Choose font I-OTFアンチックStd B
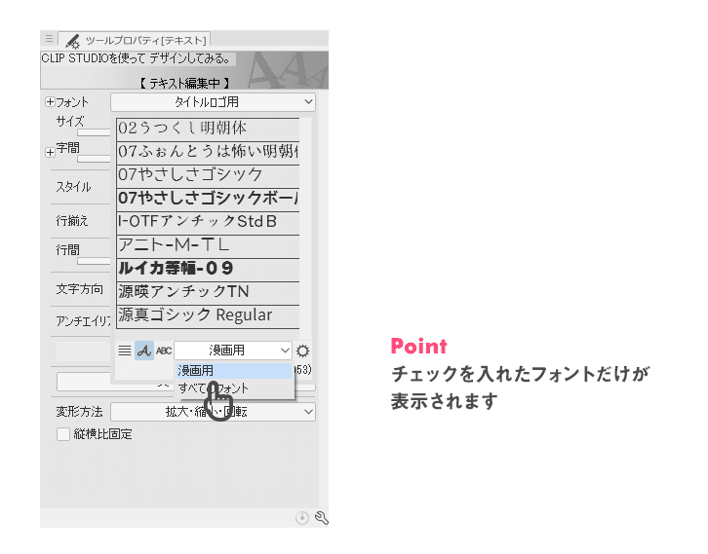 click(208, 223)
